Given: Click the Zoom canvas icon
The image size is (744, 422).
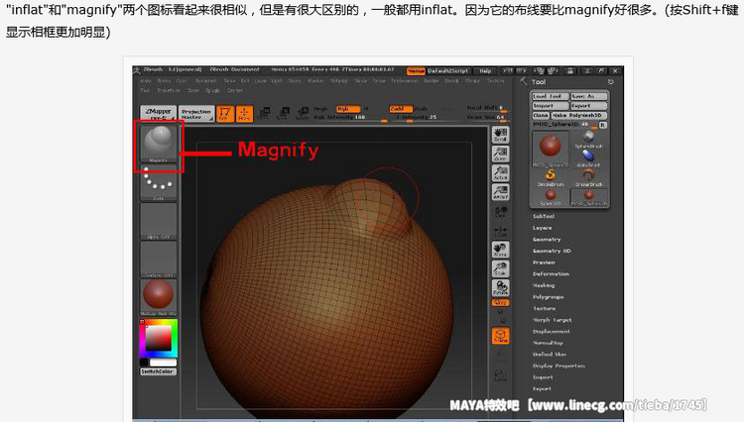Looking at the screenshot, I should [501, 154].
